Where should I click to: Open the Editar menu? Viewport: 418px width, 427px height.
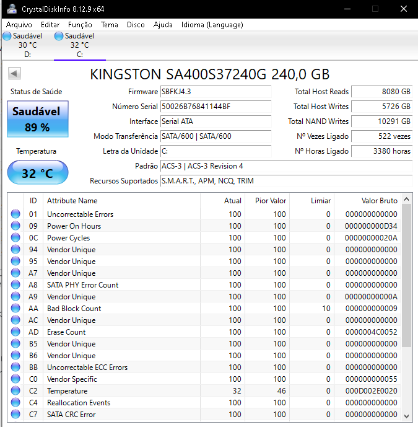tap(50, 25)
